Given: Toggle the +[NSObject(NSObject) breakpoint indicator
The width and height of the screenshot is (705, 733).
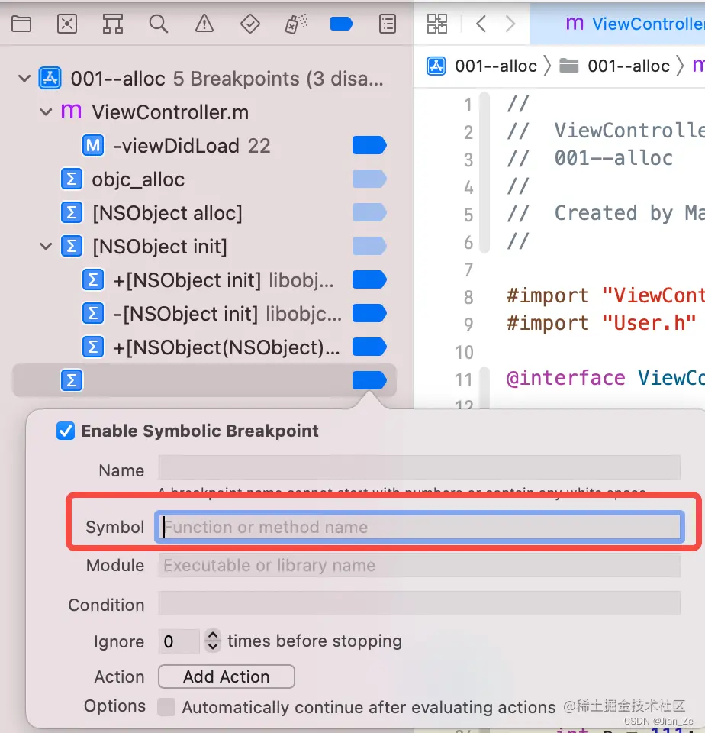Looking at the screenshot, I should point(369,347).
